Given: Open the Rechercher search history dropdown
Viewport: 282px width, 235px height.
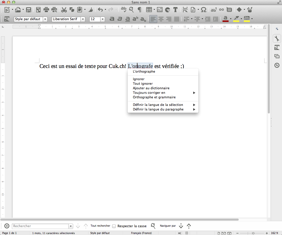Looking at the screenshot, I should click(71, 226).
